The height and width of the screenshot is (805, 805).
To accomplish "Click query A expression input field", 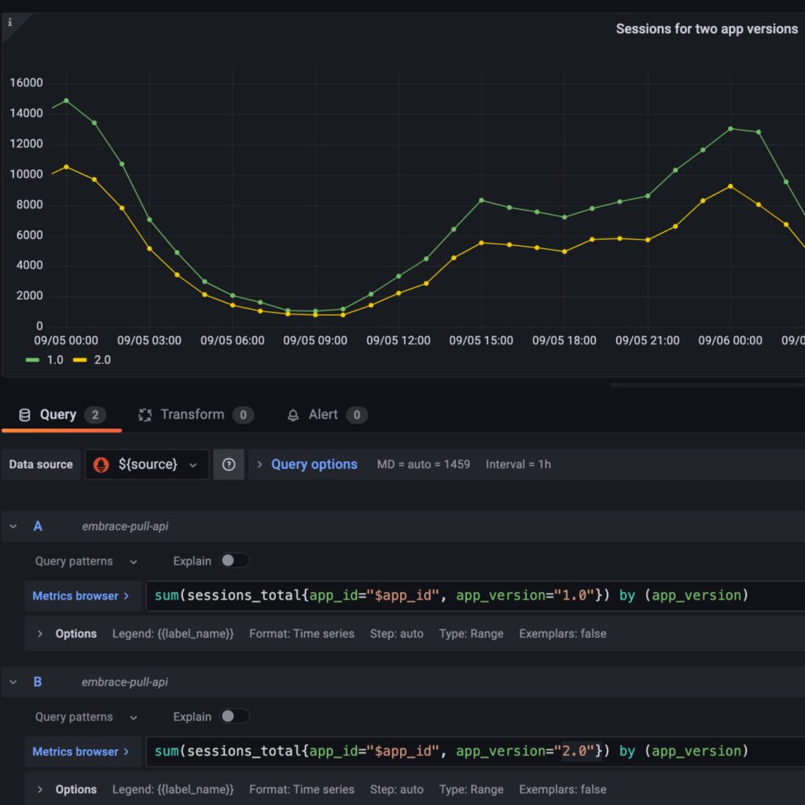I will click(x=476, y=596).
